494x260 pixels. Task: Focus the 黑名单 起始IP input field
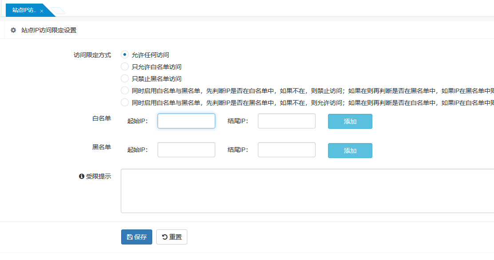(186, 150)
